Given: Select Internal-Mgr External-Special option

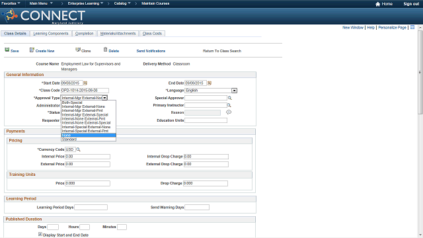Looking at the screenshot, I should pyautogui.click(x=89, y=114).
